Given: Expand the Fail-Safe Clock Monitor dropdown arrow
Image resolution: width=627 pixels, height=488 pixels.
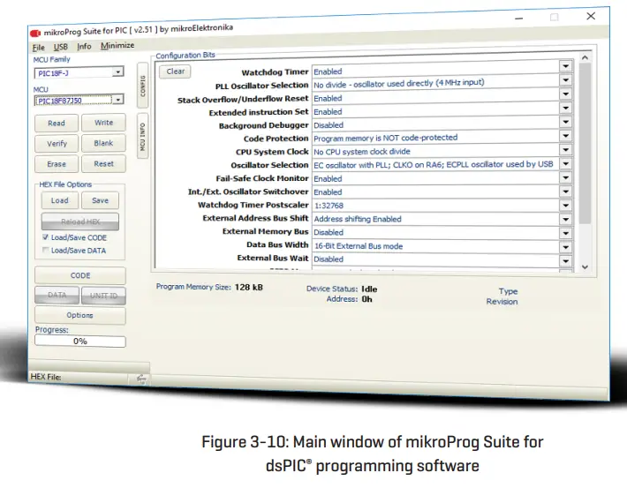Looking at the screenshot, I should pos(566,177).
